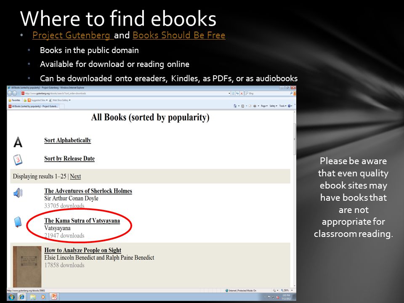Open the Books Should Be Free link
The width and height of the screenshot is (404, 303).
tap(179, 35)
